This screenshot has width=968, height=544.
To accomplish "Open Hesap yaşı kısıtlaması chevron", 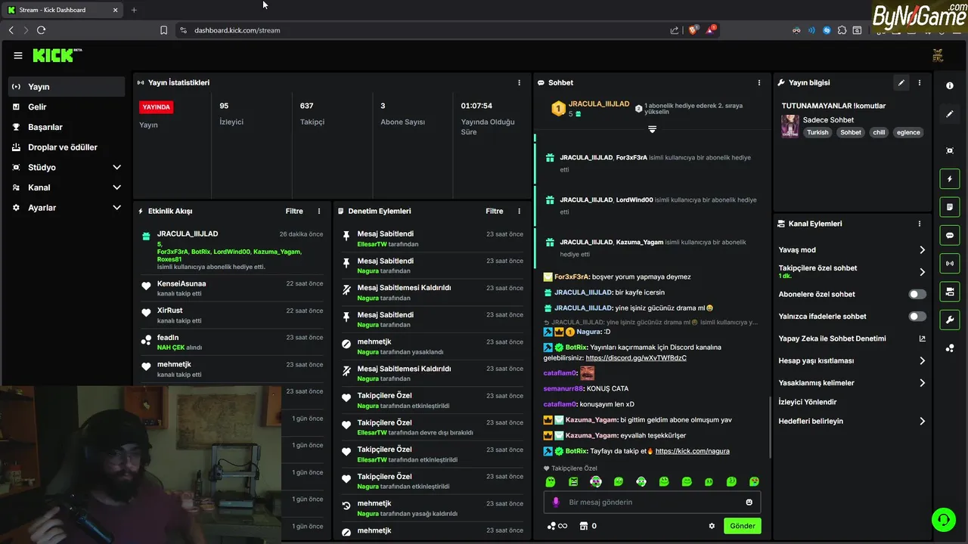I will pyautogui.click(x=922, y=361).
